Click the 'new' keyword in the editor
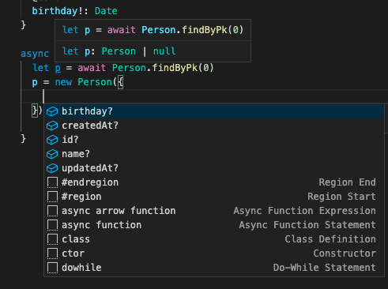 pyautogui.click(x=63, y=82)
